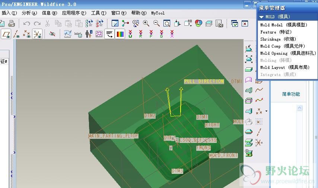Toggle the hidden-eye visibility icon
Image resolution: width=318 pixels, height=188 pixels.
(x=53, y=34)
